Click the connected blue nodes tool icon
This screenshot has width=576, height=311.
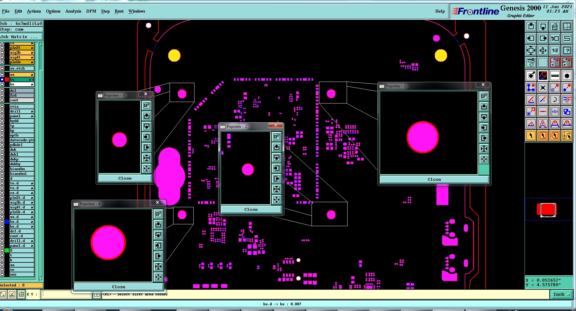531,88
